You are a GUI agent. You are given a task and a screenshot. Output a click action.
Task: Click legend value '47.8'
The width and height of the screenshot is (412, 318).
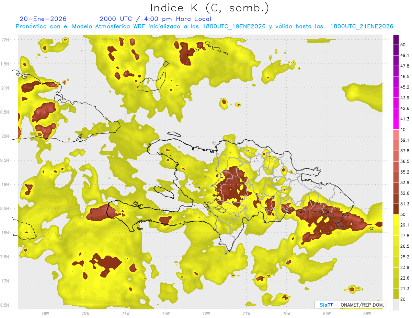point(405,66)
